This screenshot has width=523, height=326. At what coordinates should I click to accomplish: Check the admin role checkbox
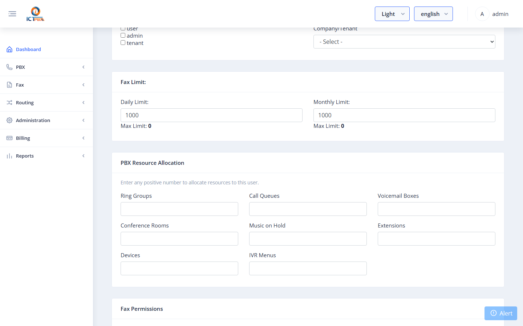[x=123, y=35]
